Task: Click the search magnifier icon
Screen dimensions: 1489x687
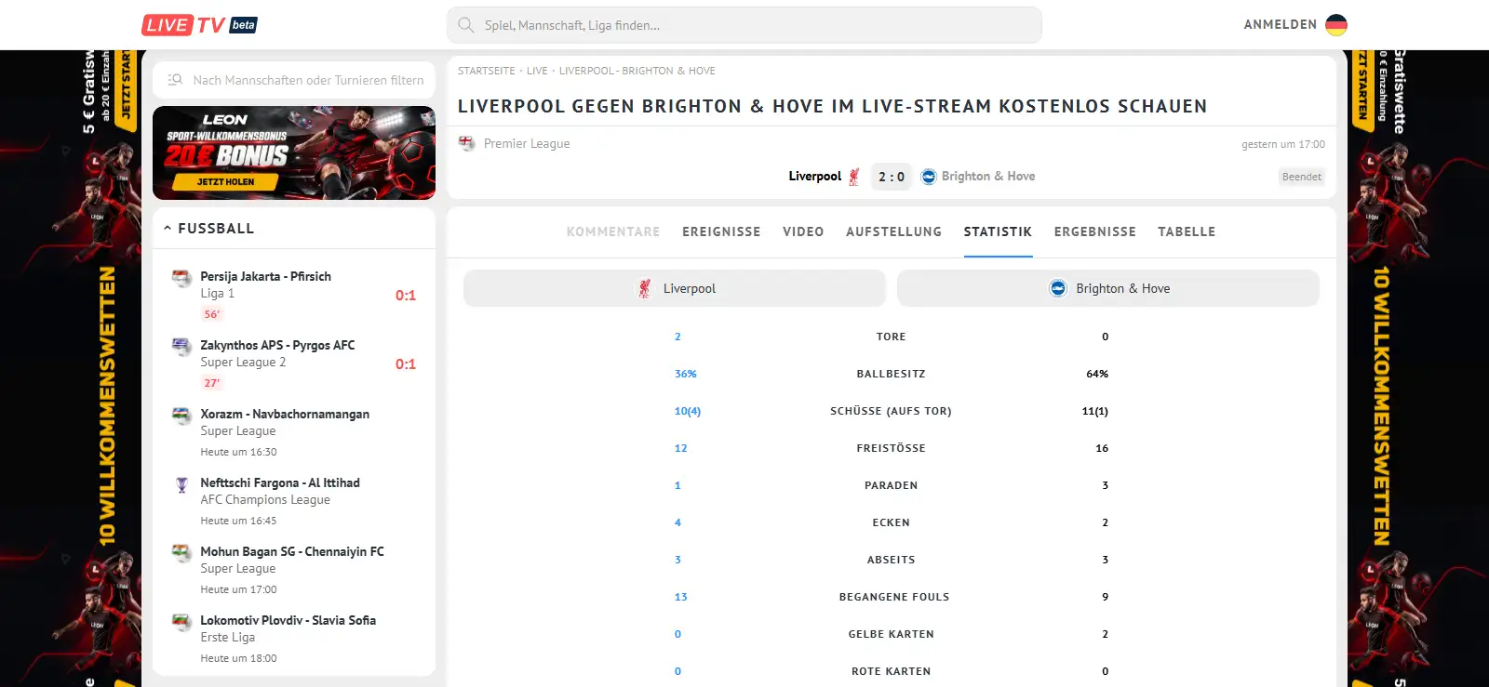Action: click(x=466, y=25)
